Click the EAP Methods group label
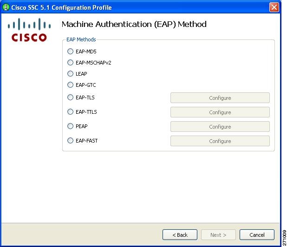Viewport: 287px width, 247px height. coord(81,39)
